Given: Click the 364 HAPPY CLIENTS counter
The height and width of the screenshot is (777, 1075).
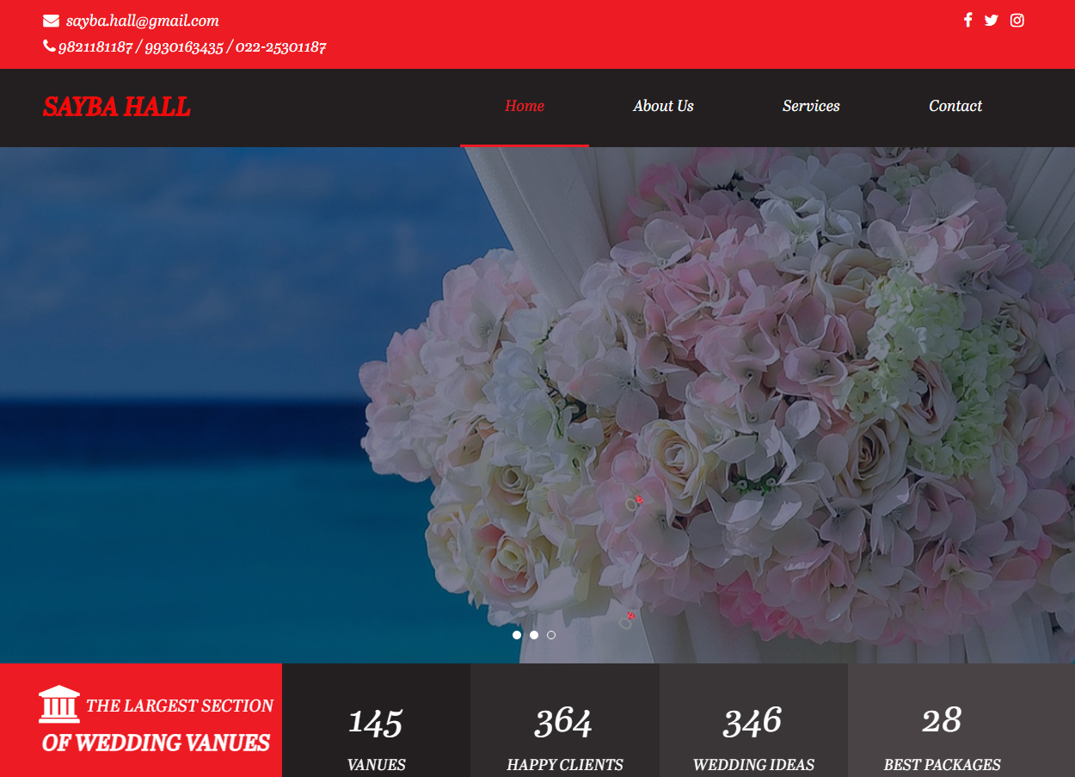Looking at the screenshot, I should pyautogui.click(x=564, y=731).
